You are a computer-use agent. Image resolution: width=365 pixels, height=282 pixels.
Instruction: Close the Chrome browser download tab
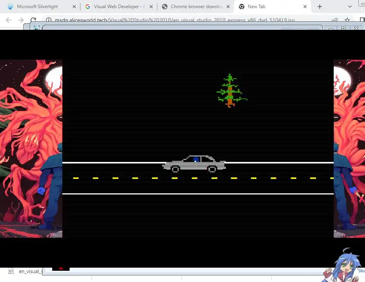click(228, 7)
